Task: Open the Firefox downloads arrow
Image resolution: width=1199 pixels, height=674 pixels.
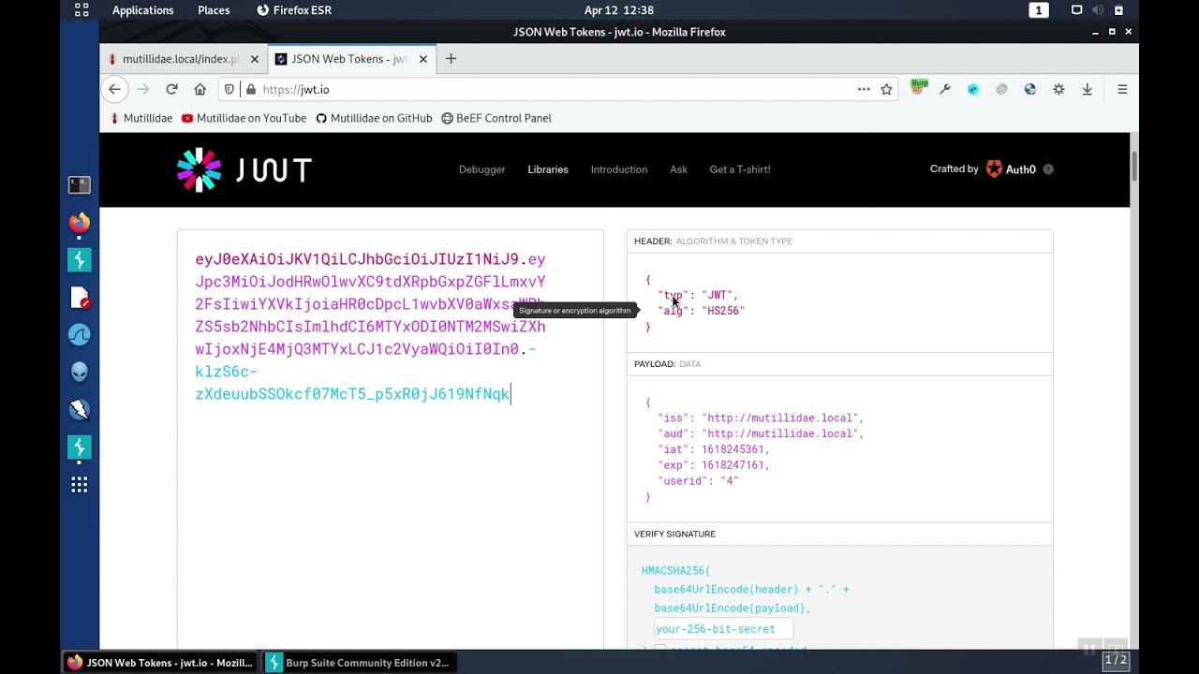Action: click(x=1088, y=89)
